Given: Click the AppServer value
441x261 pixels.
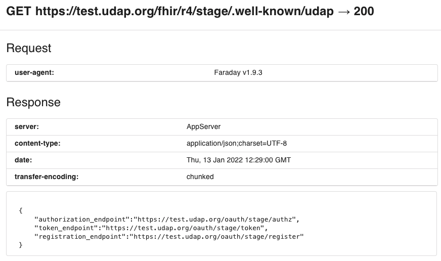Looking at the screenshot, I should click(203, 127).
